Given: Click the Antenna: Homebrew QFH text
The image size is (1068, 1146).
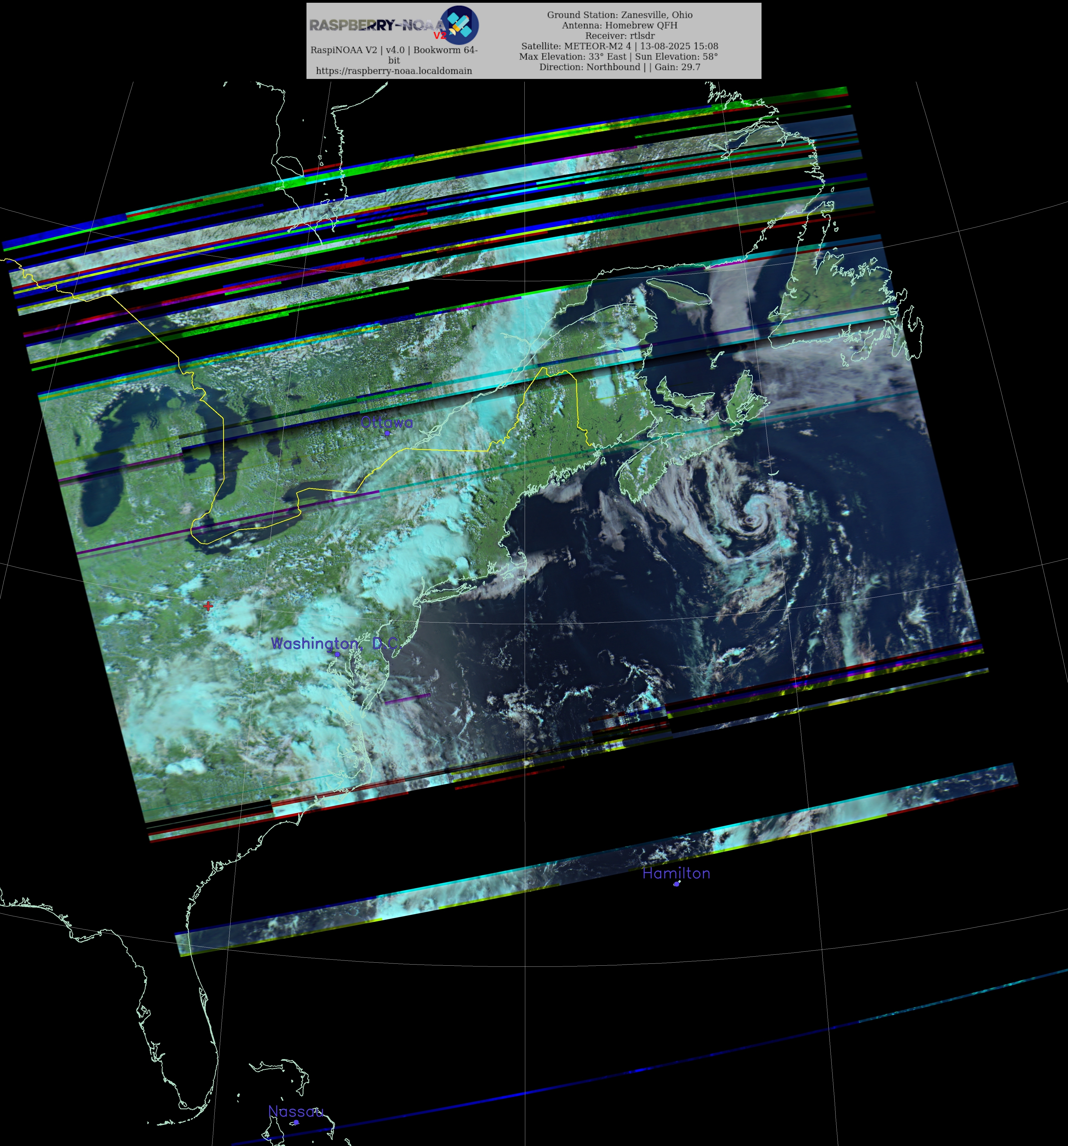Looking at the screenshot, I should point(619,25).
